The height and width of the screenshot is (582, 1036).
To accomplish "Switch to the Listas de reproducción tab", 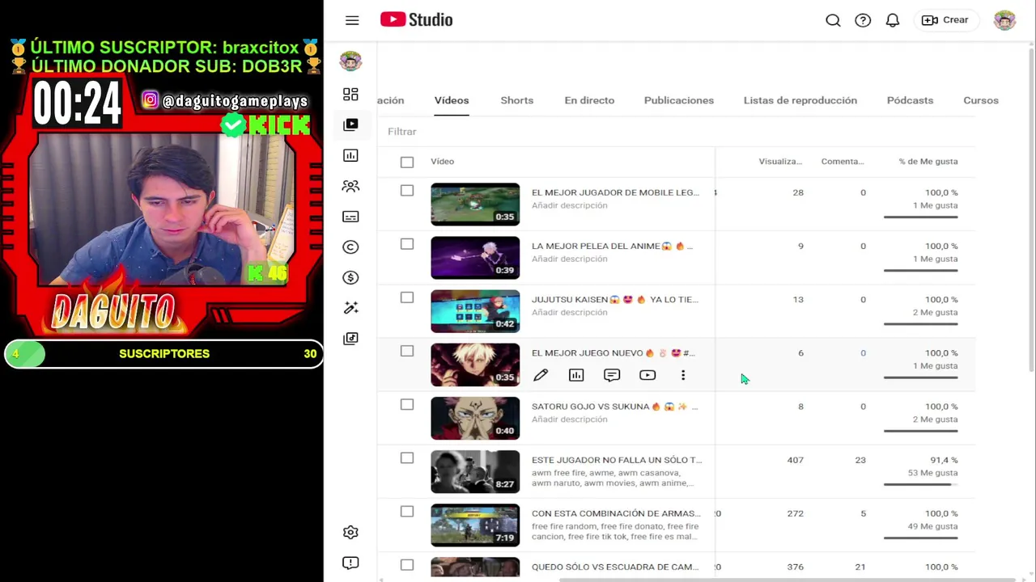I will point(800,100).
